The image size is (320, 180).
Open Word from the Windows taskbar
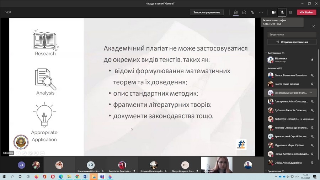click(x=85, y=176)
